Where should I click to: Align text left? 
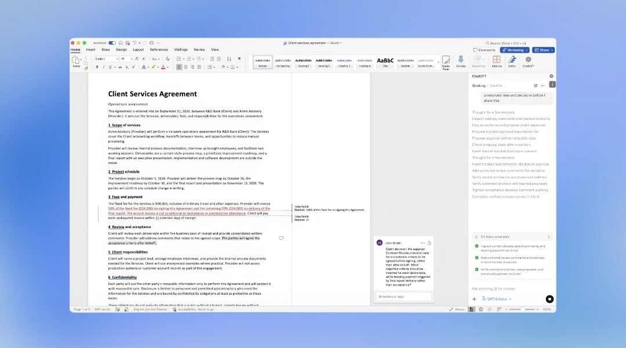tap(179, 67)
